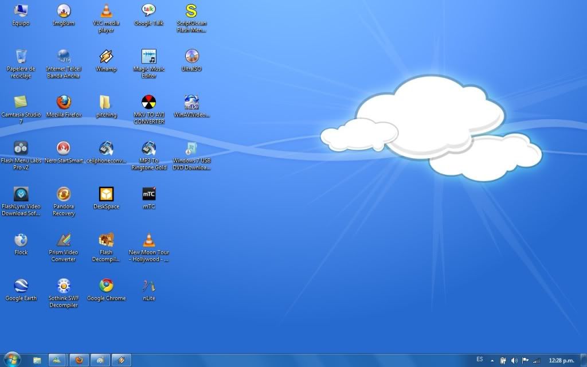Select the Google Earth shortcut
587x367 pixels.
tap(21, 290)
